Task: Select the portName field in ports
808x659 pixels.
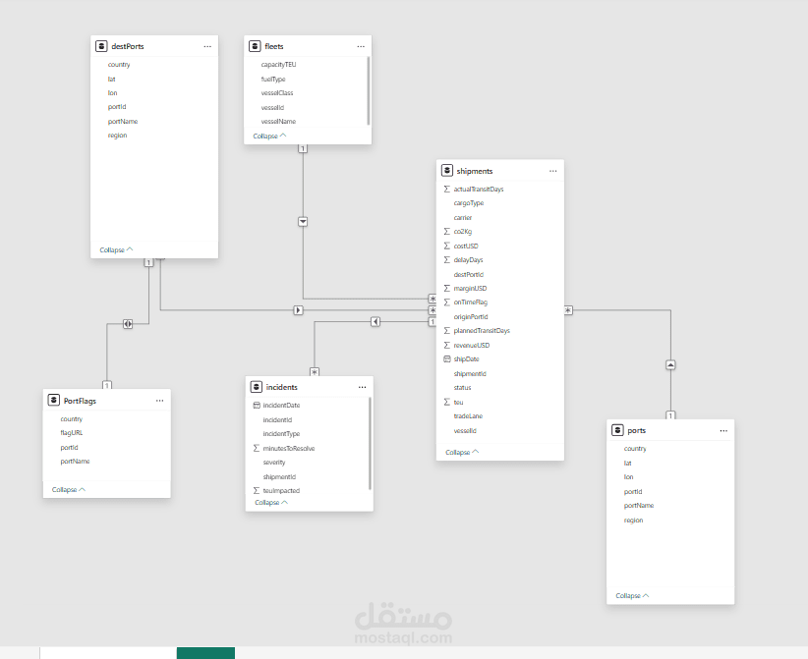Action: coord(639,506)
